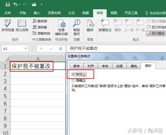Screen dimensions: 166x135
Task: Click 新建批注 new comment
Action: 105,25
